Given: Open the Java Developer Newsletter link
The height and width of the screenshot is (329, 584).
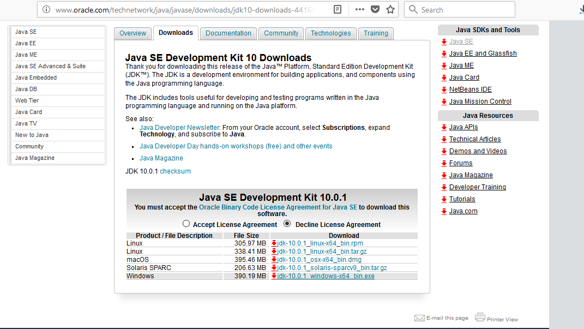Looking at the screenshot, I should [x=179, y=128].
